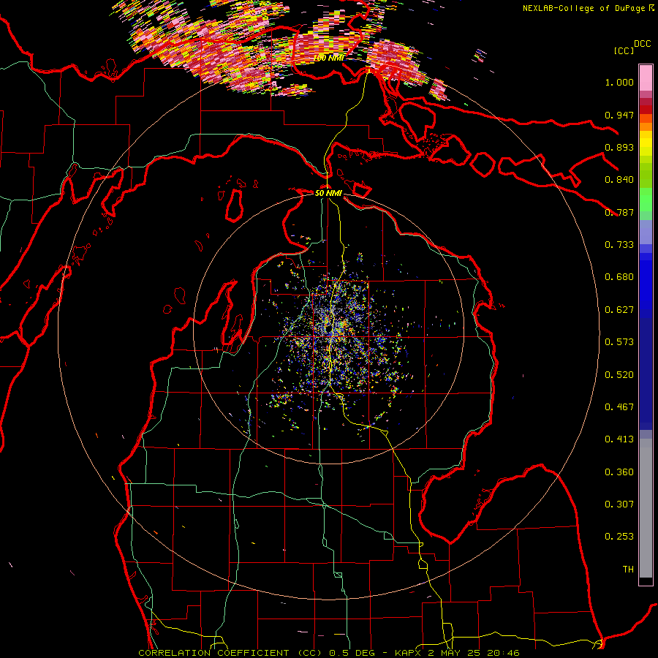Pick the gray segment of the color scale

[646, 508]
